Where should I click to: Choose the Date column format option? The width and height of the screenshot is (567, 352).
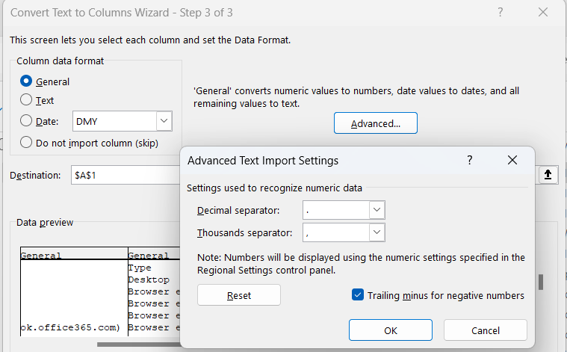pos(27,121)
